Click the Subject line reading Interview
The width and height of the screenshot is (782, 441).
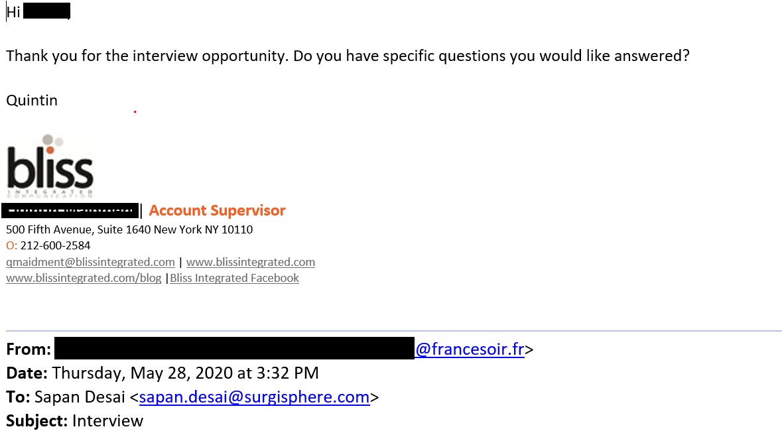coord(74,421)
